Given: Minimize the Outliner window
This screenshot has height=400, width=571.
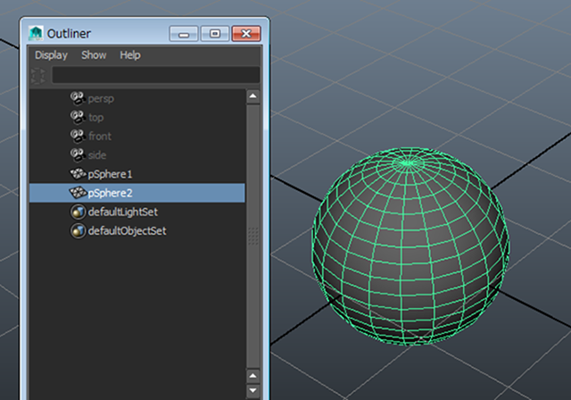Looking at the screenshot, I should [x=184, y=34].
